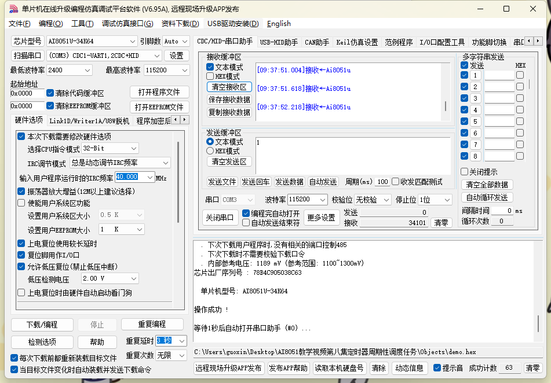Click the app logo in title bar
551x383 pixels.
point(13,9)
